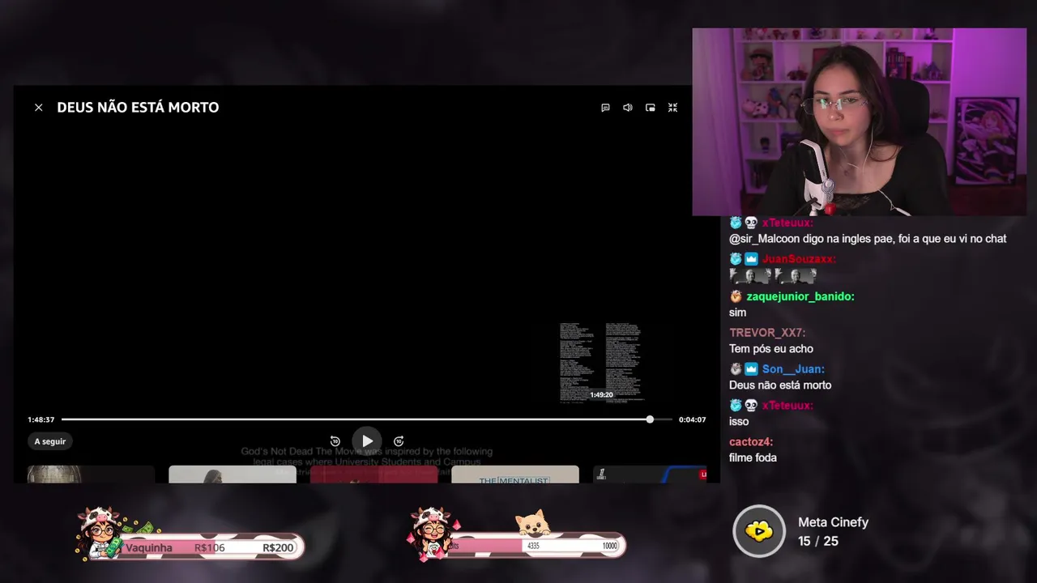Close the video player with the X icon
The width and height of the screenshot is (1037, 583).
click(x=38, y=108)
